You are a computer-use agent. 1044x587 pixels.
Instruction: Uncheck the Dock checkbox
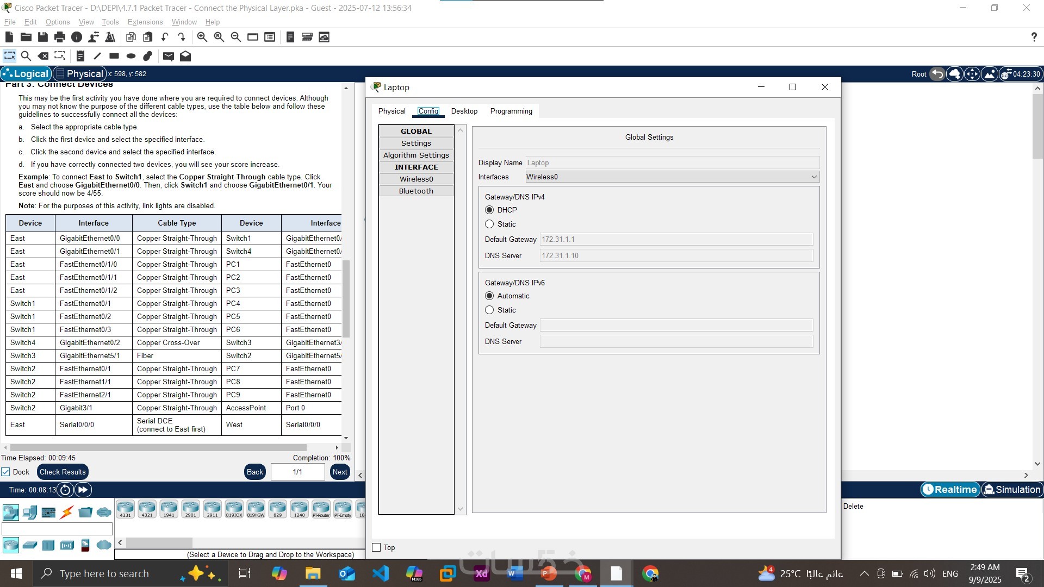coord(6,472)
